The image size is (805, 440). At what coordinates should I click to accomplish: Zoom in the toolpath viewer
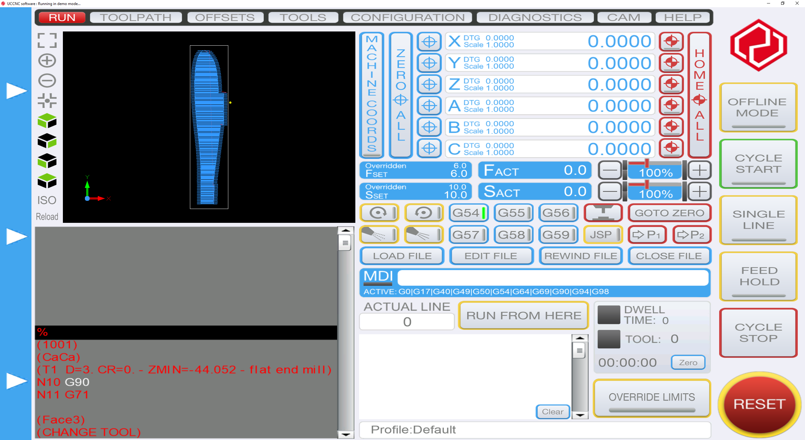pyautogui.click(x=47, y=60)
